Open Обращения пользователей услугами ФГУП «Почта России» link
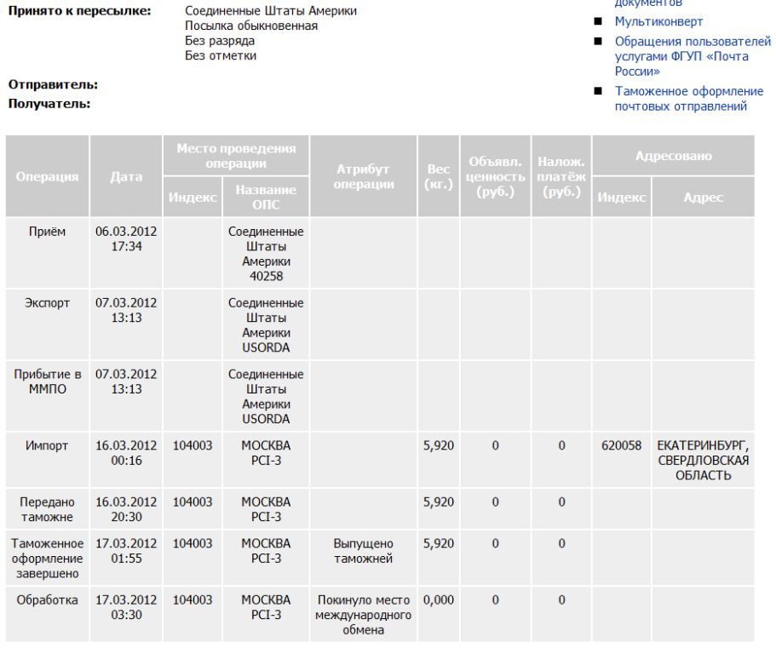Screen dimensions: 776x654 693,56
